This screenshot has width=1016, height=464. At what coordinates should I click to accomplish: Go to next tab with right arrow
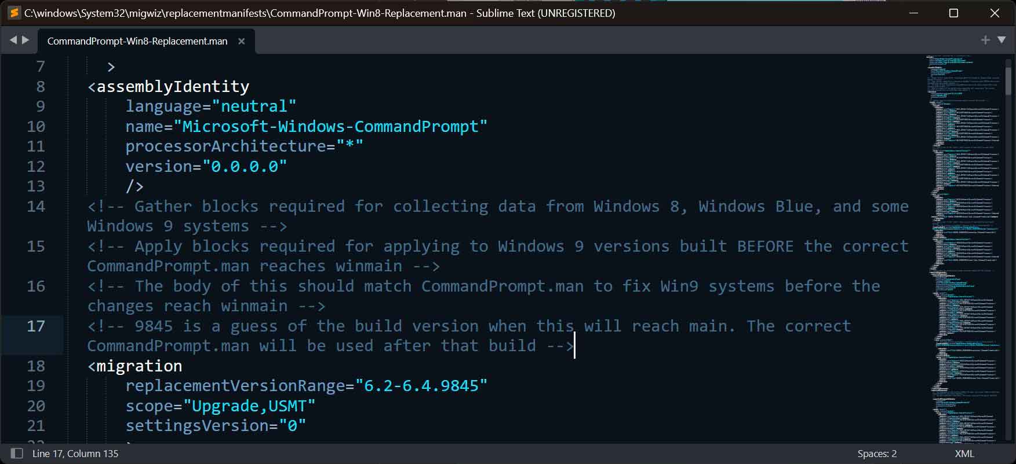[26, 40]
